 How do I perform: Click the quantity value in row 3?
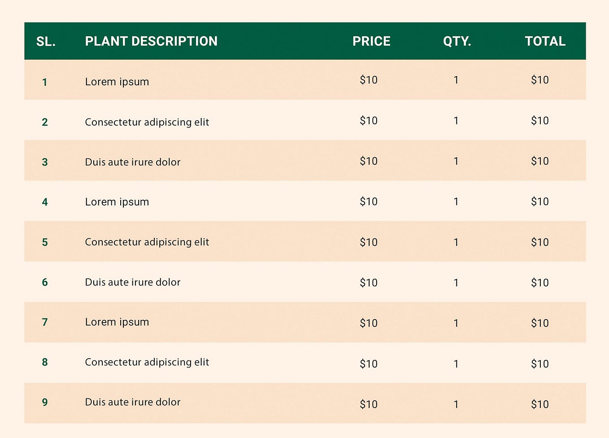[x=456, y=161]
